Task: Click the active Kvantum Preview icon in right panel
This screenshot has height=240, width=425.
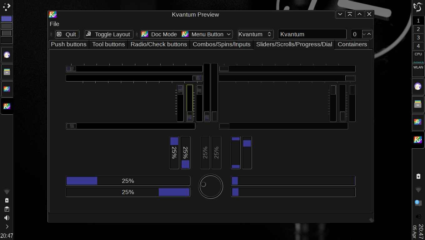Action: pos(418,140)
